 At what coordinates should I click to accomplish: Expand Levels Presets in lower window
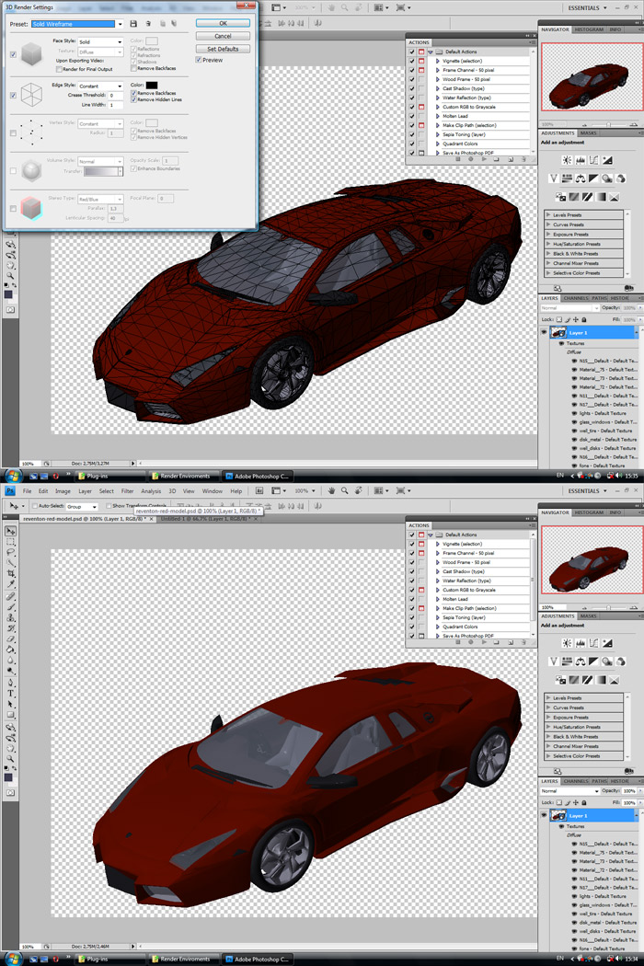(548, 698)
